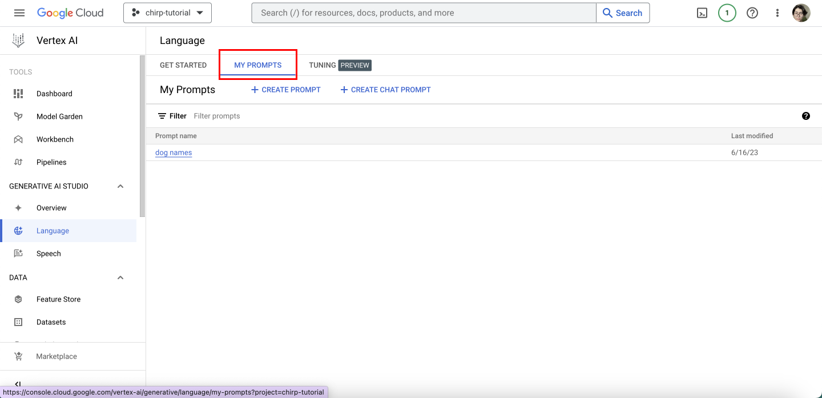Click the table help question icon
This screenshot has width=822, height=398.
click(x=806, y=116)
